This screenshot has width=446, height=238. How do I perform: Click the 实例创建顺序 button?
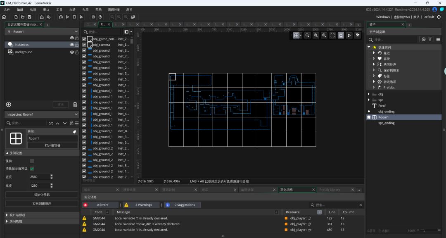42,204
